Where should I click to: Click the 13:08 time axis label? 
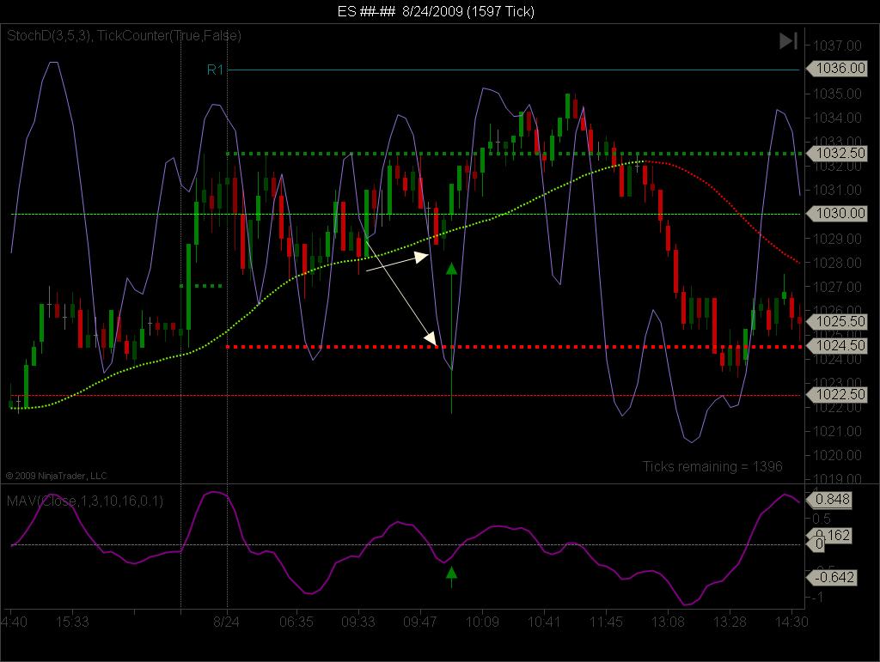pyautogui.click(x=668, y=622)
